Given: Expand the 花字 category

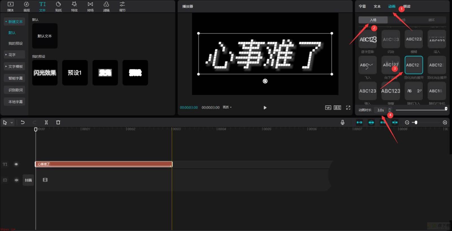Looking at the screenshot, I should click(x=14, y=55).
